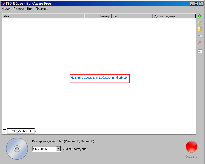Click the green plus Add files icon
Screen dimensions: 205x164
pyautogui.click(x=200, y=16)
